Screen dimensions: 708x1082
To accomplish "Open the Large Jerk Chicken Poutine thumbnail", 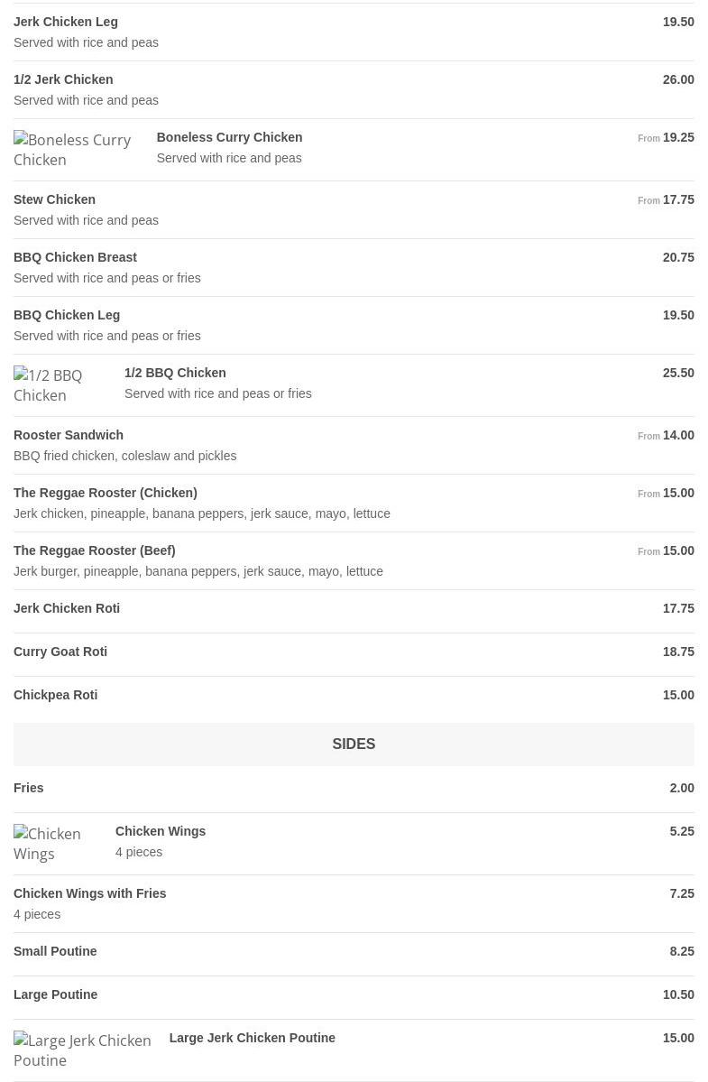I will coord(81,1050).
